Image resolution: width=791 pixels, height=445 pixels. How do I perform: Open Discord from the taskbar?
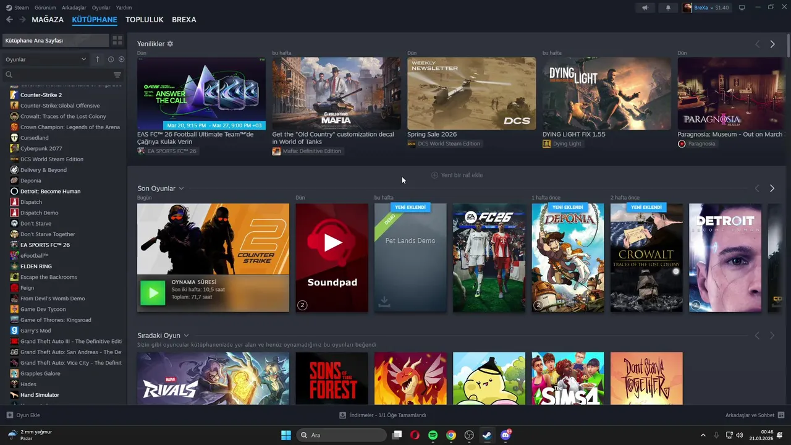coord(505,435)
